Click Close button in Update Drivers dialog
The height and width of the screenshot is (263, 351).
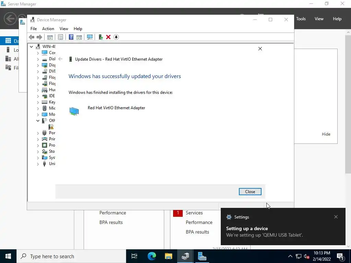pos(250,192)
